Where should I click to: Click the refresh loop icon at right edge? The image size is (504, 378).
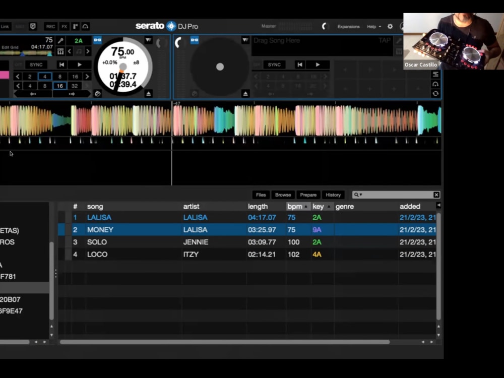tap(435, 94)
